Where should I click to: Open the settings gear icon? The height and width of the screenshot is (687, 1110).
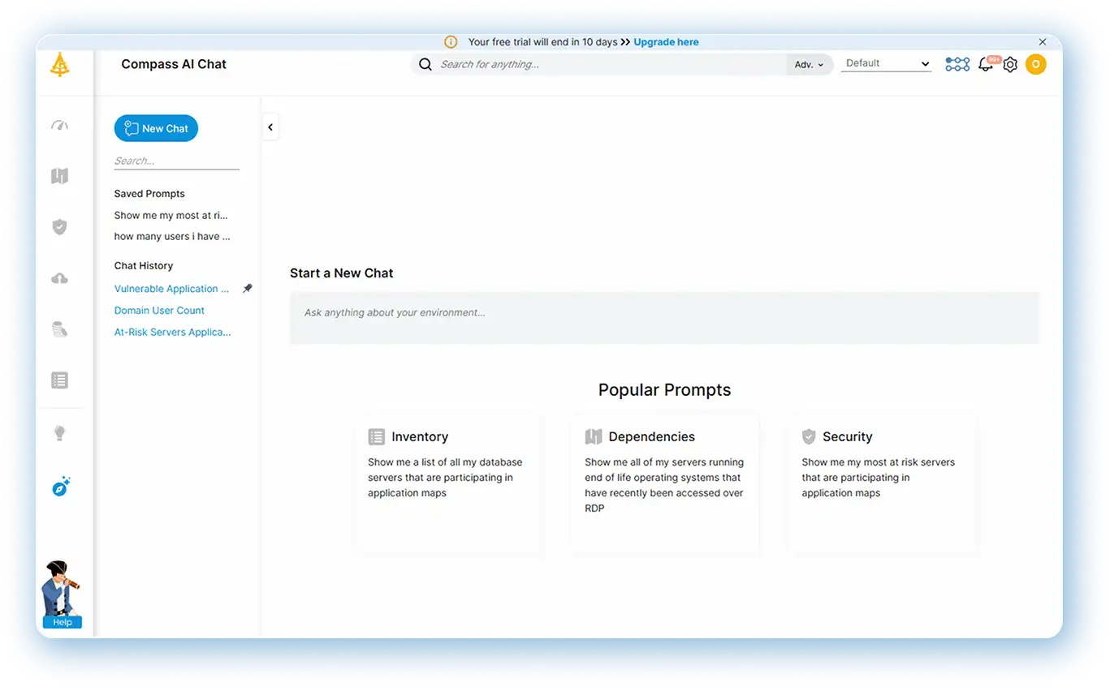click(x=1010, y=65)
